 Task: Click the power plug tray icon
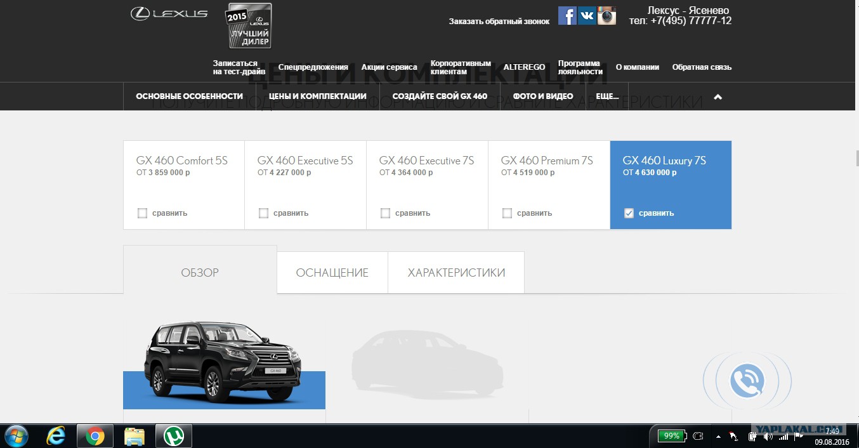(x=698, y=436)
